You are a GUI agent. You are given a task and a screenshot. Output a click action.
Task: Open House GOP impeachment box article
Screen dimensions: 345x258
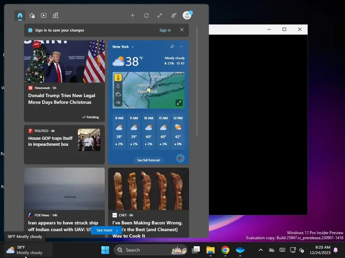click(64, 144)
